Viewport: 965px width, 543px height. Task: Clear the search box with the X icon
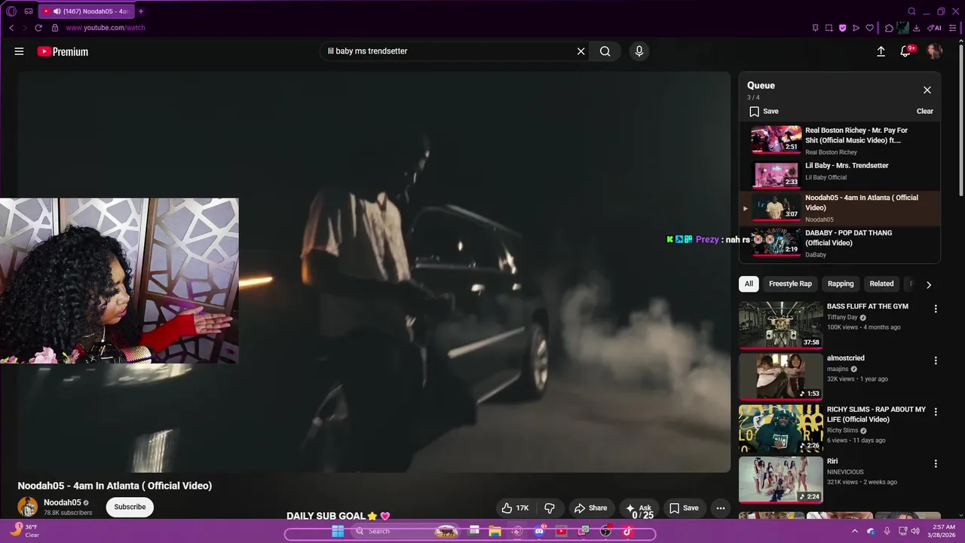pyautogui.click(x=581, y=51)
